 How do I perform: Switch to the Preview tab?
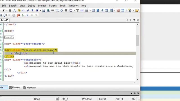pos(15,88)
